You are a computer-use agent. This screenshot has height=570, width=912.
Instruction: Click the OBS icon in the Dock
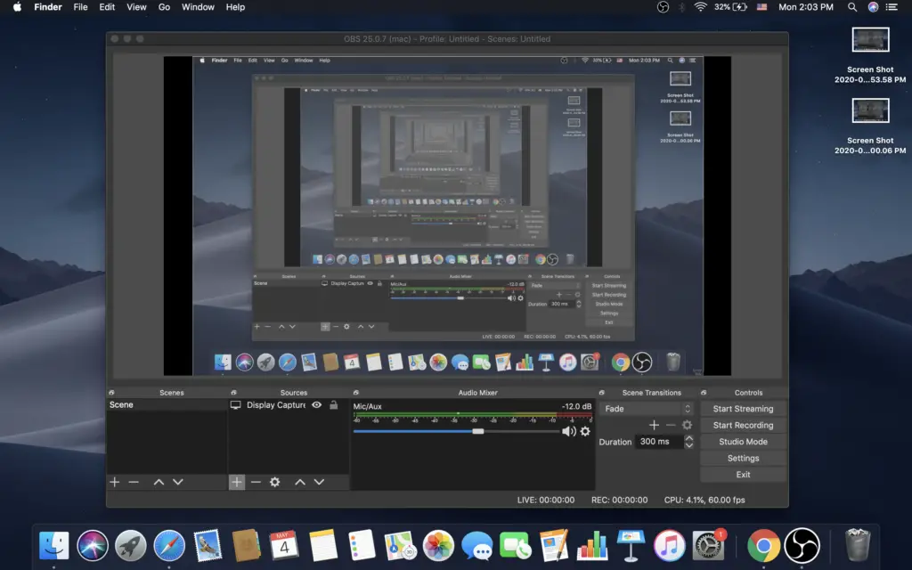(802, 546)
